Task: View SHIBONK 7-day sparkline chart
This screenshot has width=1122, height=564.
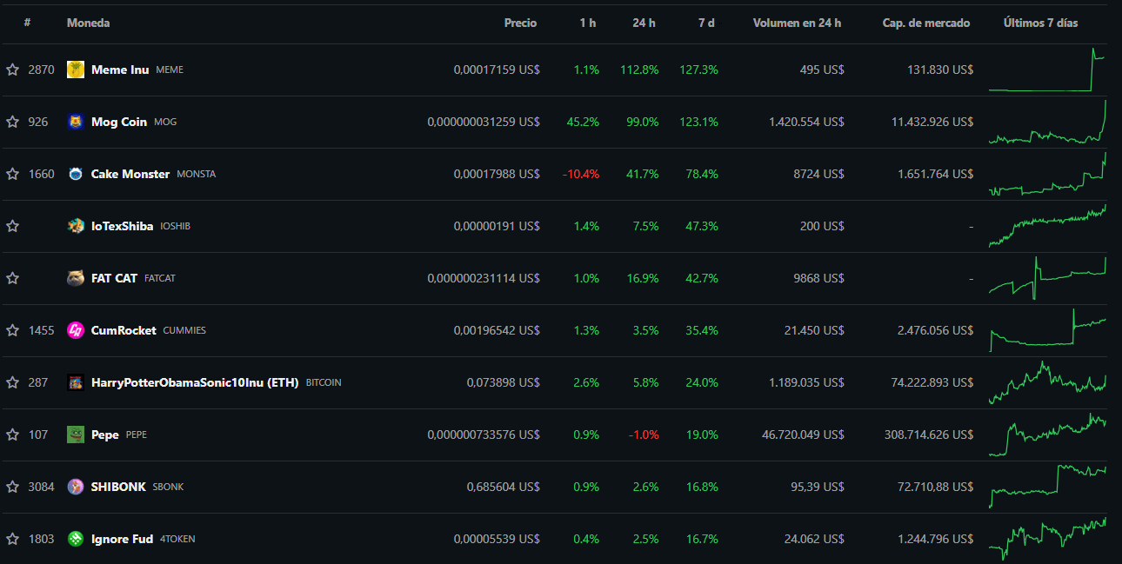Action: [1047, 487]
